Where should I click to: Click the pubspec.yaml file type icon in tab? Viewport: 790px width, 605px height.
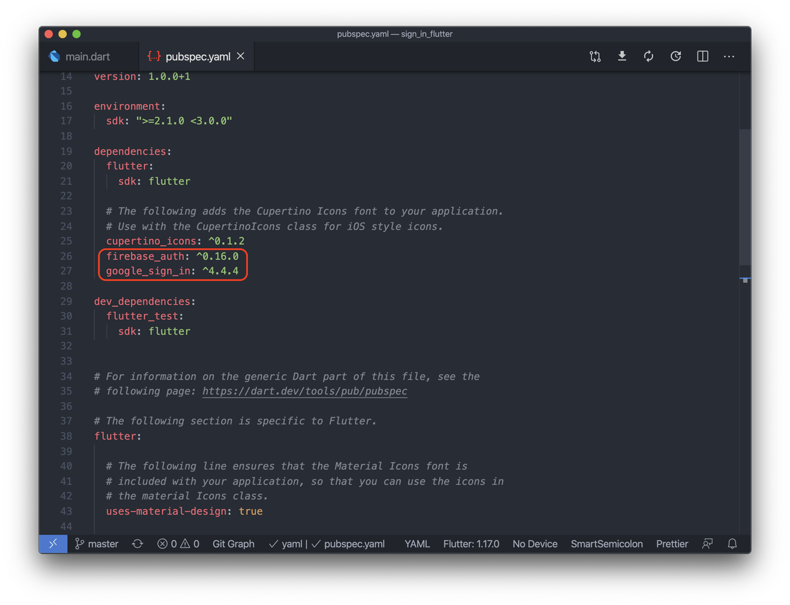(x=154, y=56)
